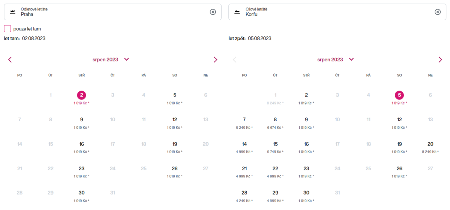This screenshot has height=210, width=450.
Task: Click the departing plane icon
Action: click(x=13, y=12)
